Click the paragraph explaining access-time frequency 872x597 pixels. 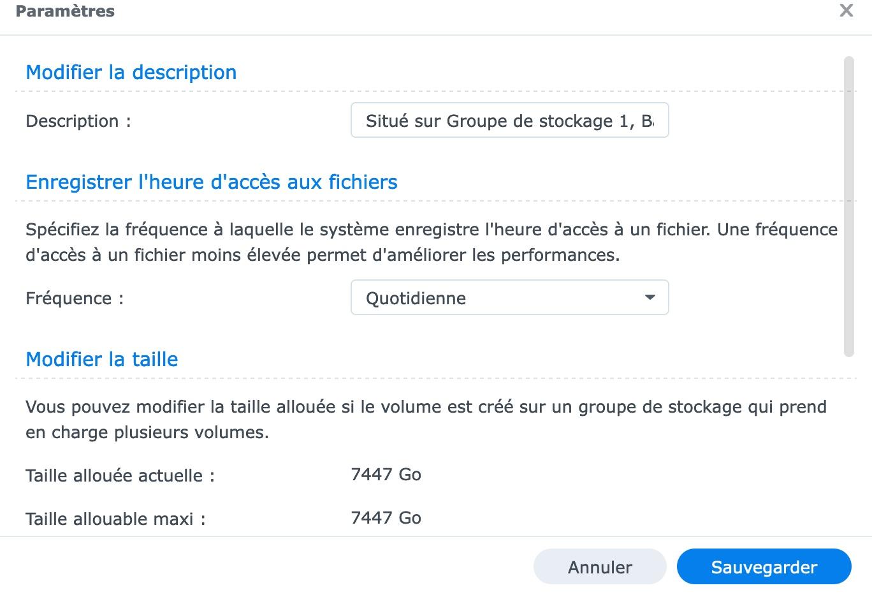[x=431, y=242]
